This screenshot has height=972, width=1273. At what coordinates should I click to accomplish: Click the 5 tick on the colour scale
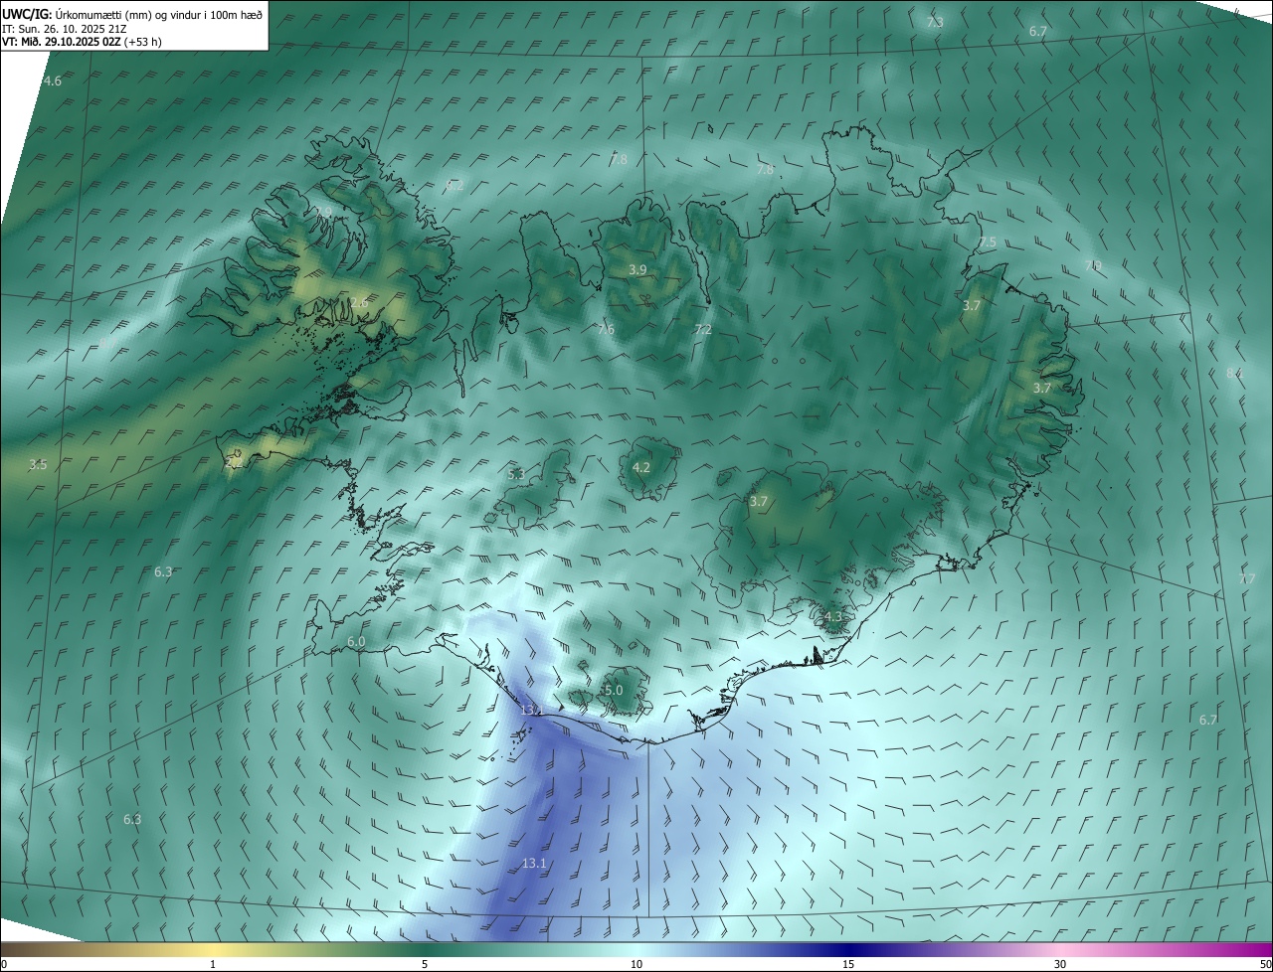pyautogui.click(x=425, y=964)
